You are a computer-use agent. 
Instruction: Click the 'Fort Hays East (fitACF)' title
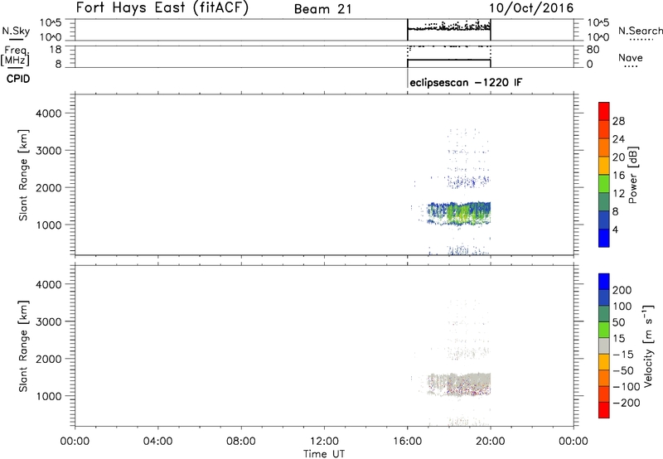(x=162, y=7)
